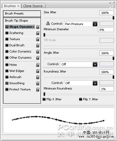The width and height of the screenshot is (117, 141).
Task: Uncheck the Smoothing option
Action: click(x=7, y=83)
